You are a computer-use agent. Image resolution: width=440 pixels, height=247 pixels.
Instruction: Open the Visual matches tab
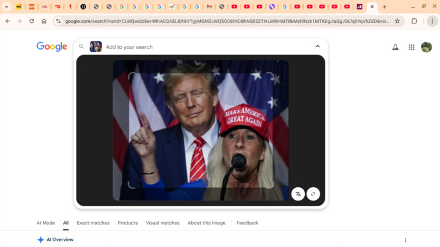coord(163,223)
